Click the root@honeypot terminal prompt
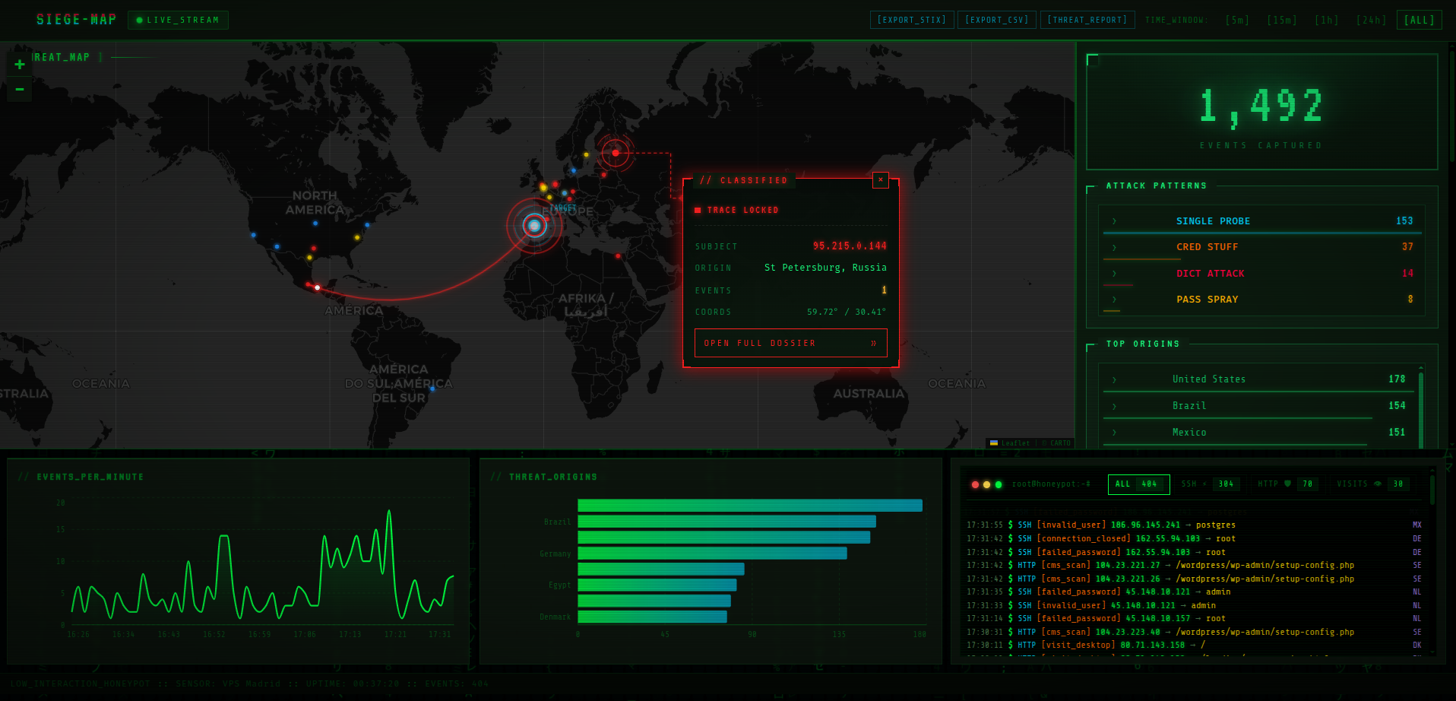Viewport: 1456px width, 701px height. 1051,484
